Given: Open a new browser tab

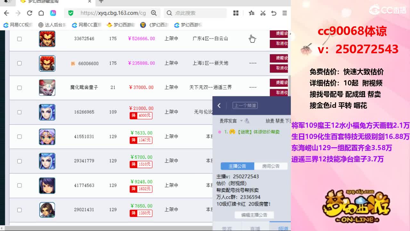Looking at the screenshot, I should (x=101, y=2).
